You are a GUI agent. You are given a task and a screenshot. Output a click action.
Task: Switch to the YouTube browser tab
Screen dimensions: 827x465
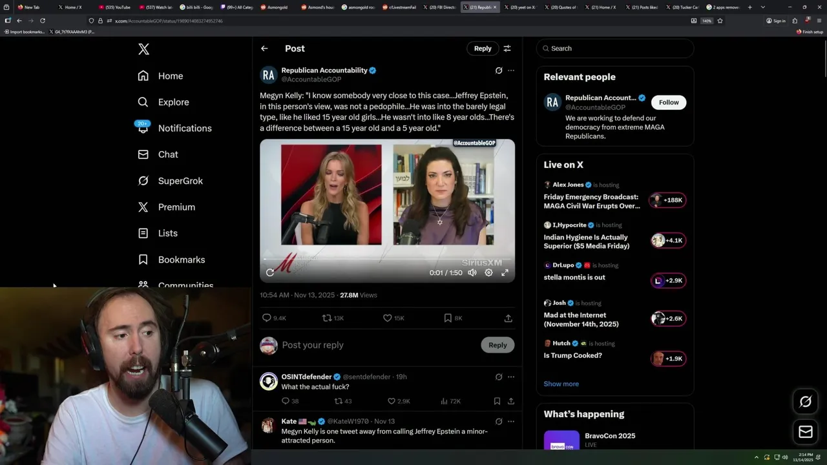pos(114,7)
